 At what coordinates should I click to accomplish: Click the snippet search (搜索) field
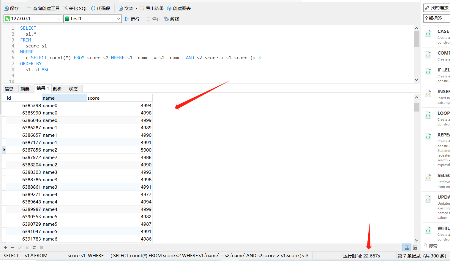click(x=437, y=246)
